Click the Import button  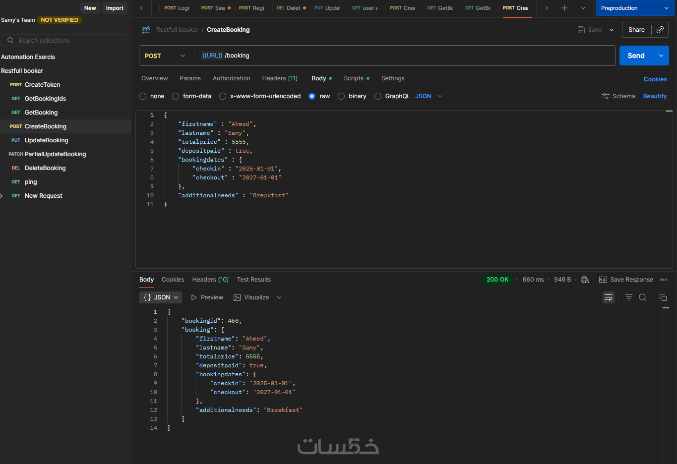pos(115,8)
